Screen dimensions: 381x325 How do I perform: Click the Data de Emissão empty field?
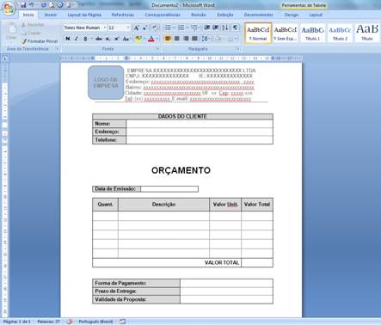point(169,189)
